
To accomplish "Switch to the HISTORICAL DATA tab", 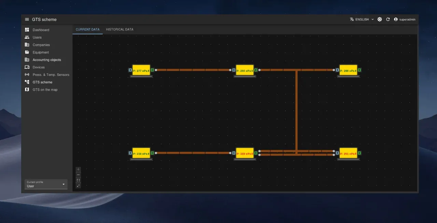I will pos(119,29).
